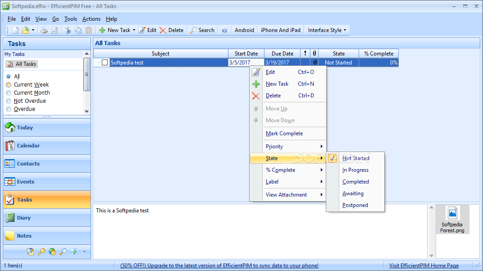Click the Start Date cell 3/5/2017
Image resolution: width=483 pixels, height=271 pixels.
[x=246, y=63]
